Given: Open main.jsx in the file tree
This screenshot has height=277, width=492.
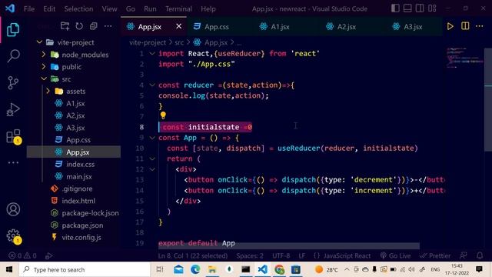Looking at the screenshot, I should tap(79, 176).
